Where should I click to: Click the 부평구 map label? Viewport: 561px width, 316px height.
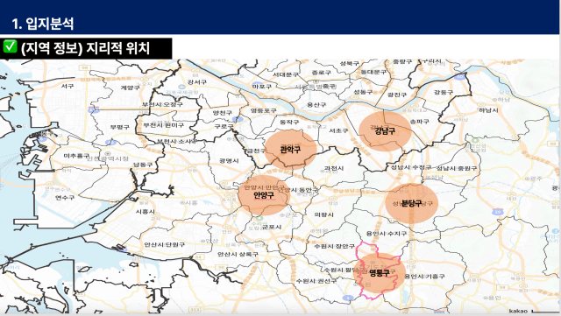click(x=119, y=127)
